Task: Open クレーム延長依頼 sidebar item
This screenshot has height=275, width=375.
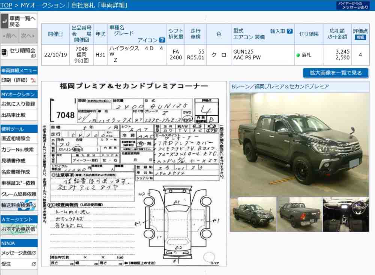Action: pos(19,194)
